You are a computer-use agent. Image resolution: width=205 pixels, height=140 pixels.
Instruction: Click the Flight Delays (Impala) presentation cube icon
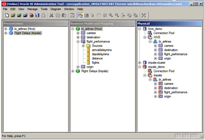11,33
